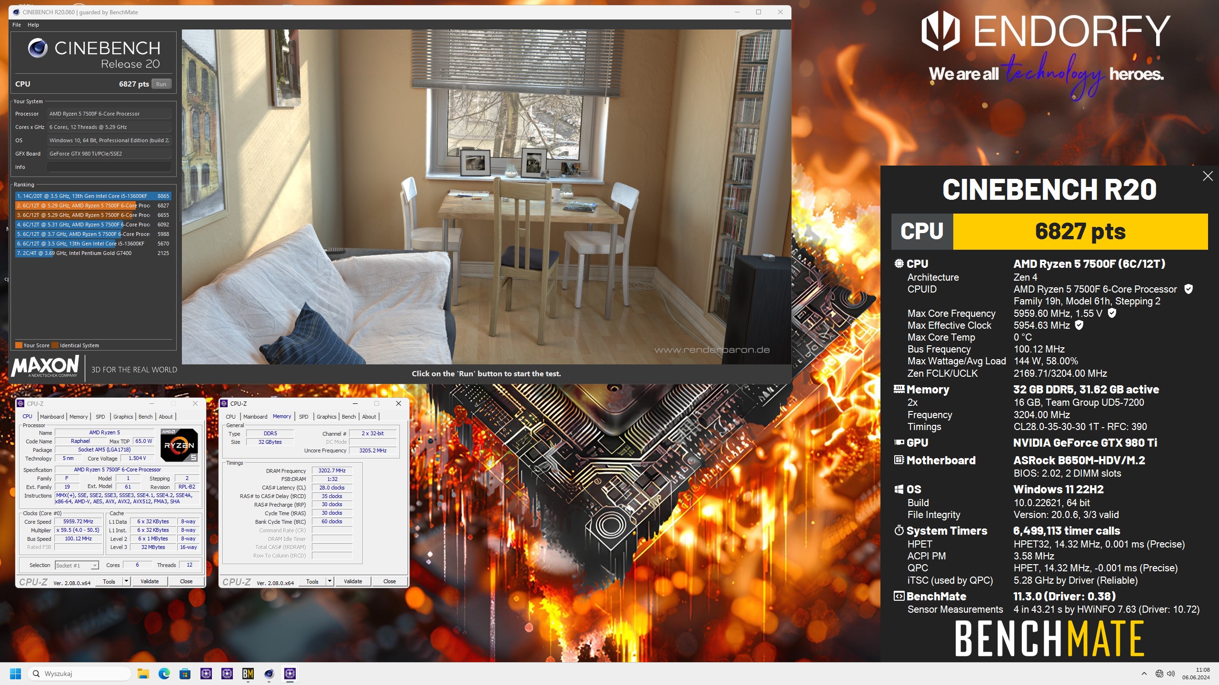Click the GPU section icon in BenchMate
Screen dimensions: 1219x685
pos(899,442)
